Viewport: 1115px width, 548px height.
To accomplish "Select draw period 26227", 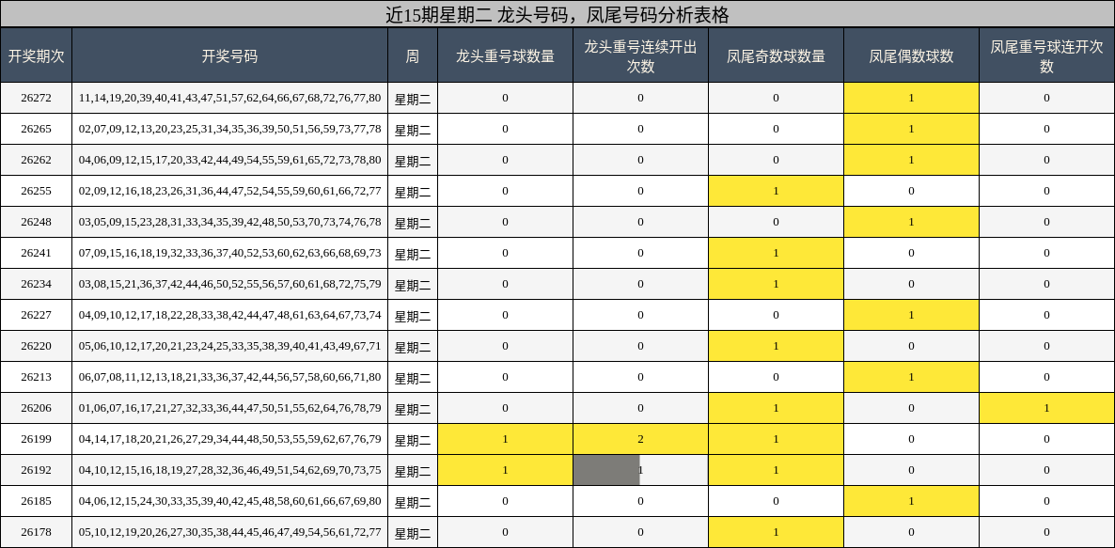I will pos(37,315).
